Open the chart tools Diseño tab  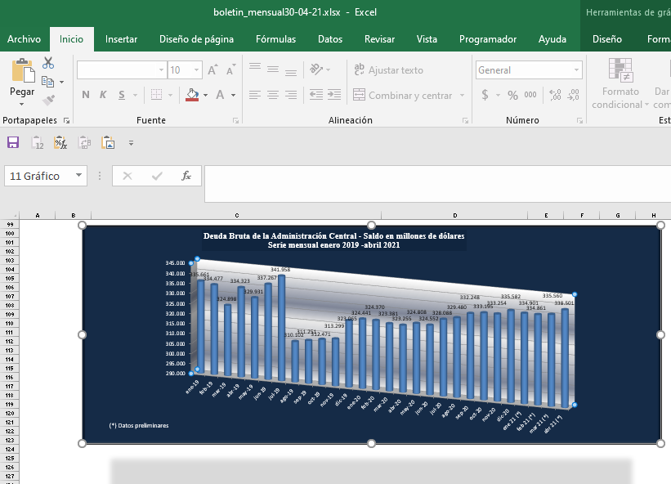(606, 39)
